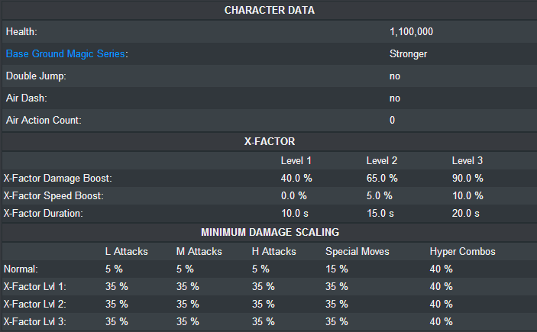
Task: Select the Health value 1,100,000
Action: click(x=412, y=32)
